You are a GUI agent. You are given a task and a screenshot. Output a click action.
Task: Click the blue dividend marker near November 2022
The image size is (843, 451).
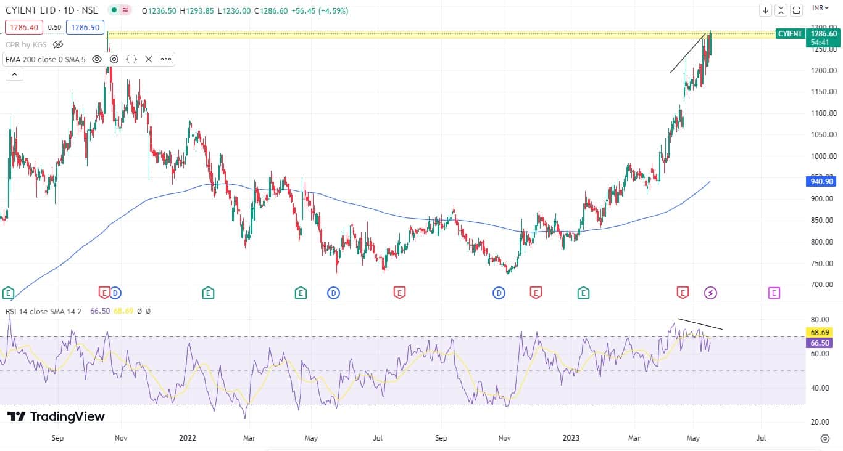[499, 293]
